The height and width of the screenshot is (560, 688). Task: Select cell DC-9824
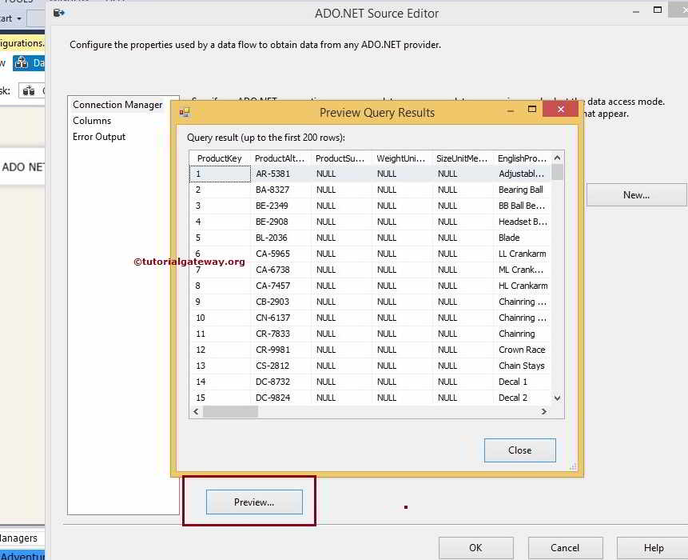(x=280, y=398)
